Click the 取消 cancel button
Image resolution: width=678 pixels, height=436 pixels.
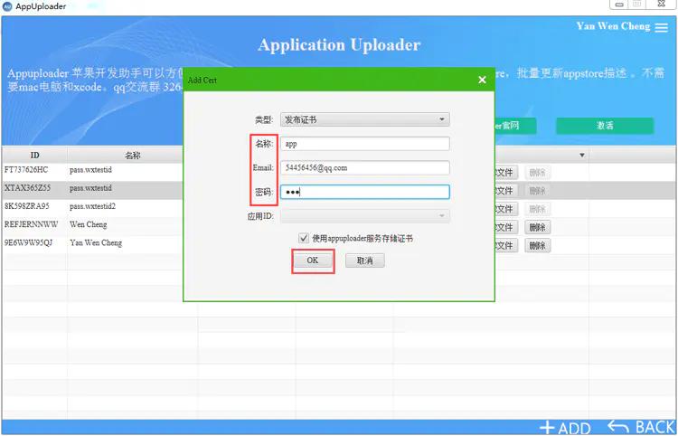click(365, 261)
